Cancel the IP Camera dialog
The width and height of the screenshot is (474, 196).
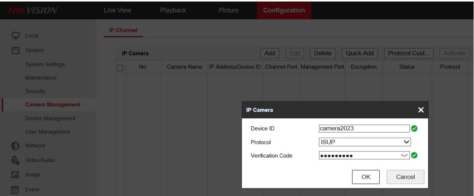click(405, 177)
